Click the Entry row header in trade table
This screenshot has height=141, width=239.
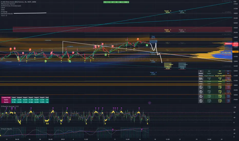pos(201,84)
